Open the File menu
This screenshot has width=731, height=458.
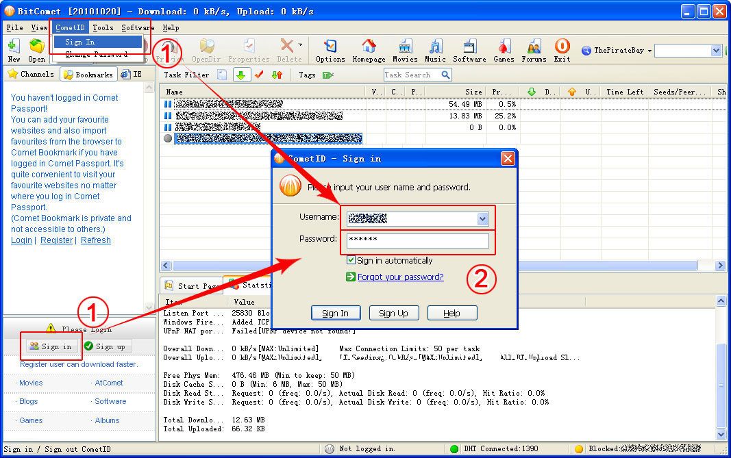(x=15, y=27)
